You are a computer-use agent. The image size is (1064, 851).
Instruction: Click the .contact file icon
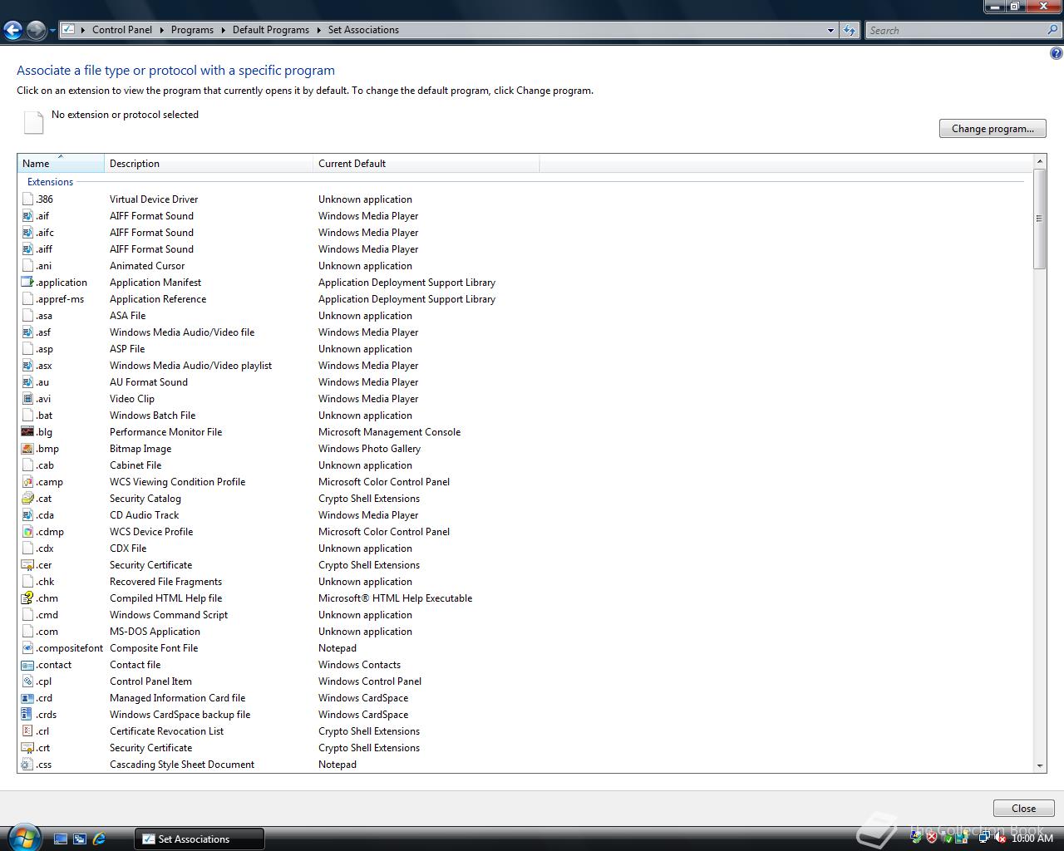point(27,665)
